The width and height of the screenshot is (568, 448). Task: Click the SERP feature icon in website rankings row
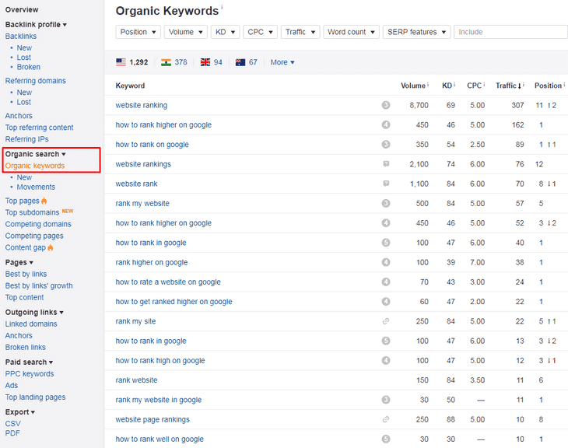(x=386, y=163)
